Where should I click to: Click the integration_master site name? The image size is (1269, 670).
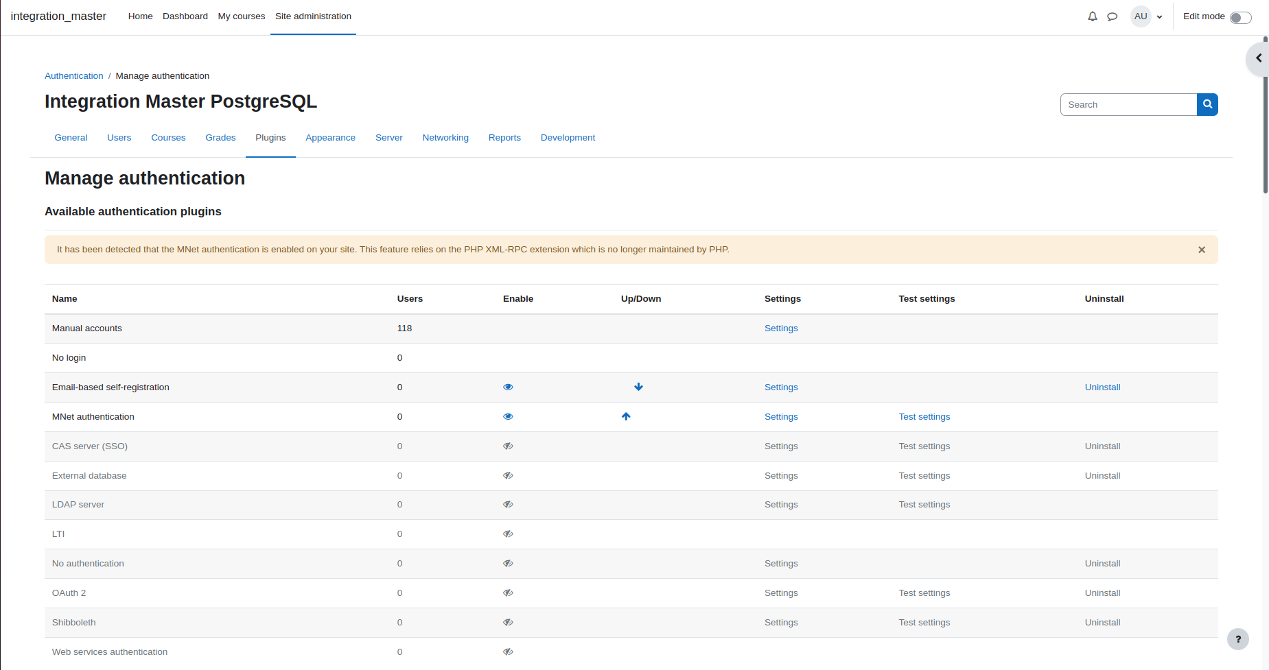[58, 16]
